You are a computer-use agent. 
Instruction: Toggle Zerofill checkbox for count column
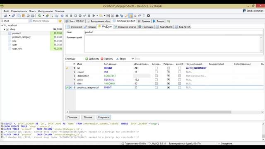179,72
